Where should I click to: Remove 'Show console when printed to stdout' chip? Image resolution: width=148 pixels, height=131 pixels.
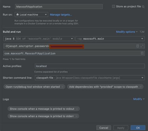77,109
